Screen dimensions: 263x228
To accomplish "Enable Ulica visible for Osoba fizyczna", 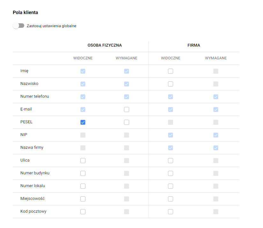I will coord(83,160).
